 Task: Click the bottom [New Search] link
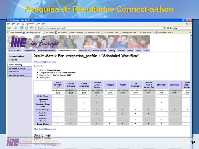coord(39,129)
